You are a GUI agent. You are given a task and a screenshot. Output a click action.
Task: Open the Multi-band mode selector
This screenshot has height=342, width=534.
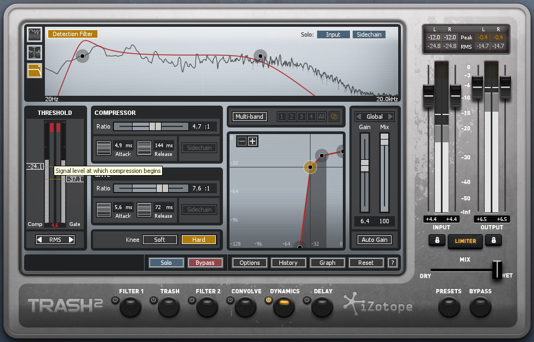click(249, 116)
